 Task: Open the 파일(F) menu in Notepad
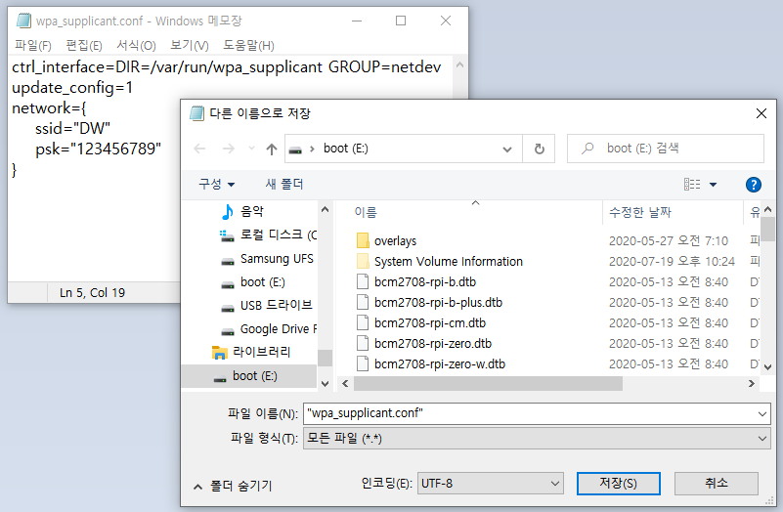point(33,45)
